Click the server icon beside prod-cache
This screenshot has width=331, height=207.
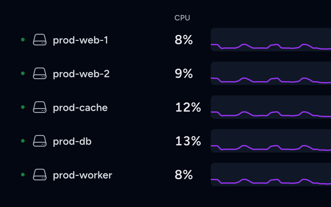[40, 107]
